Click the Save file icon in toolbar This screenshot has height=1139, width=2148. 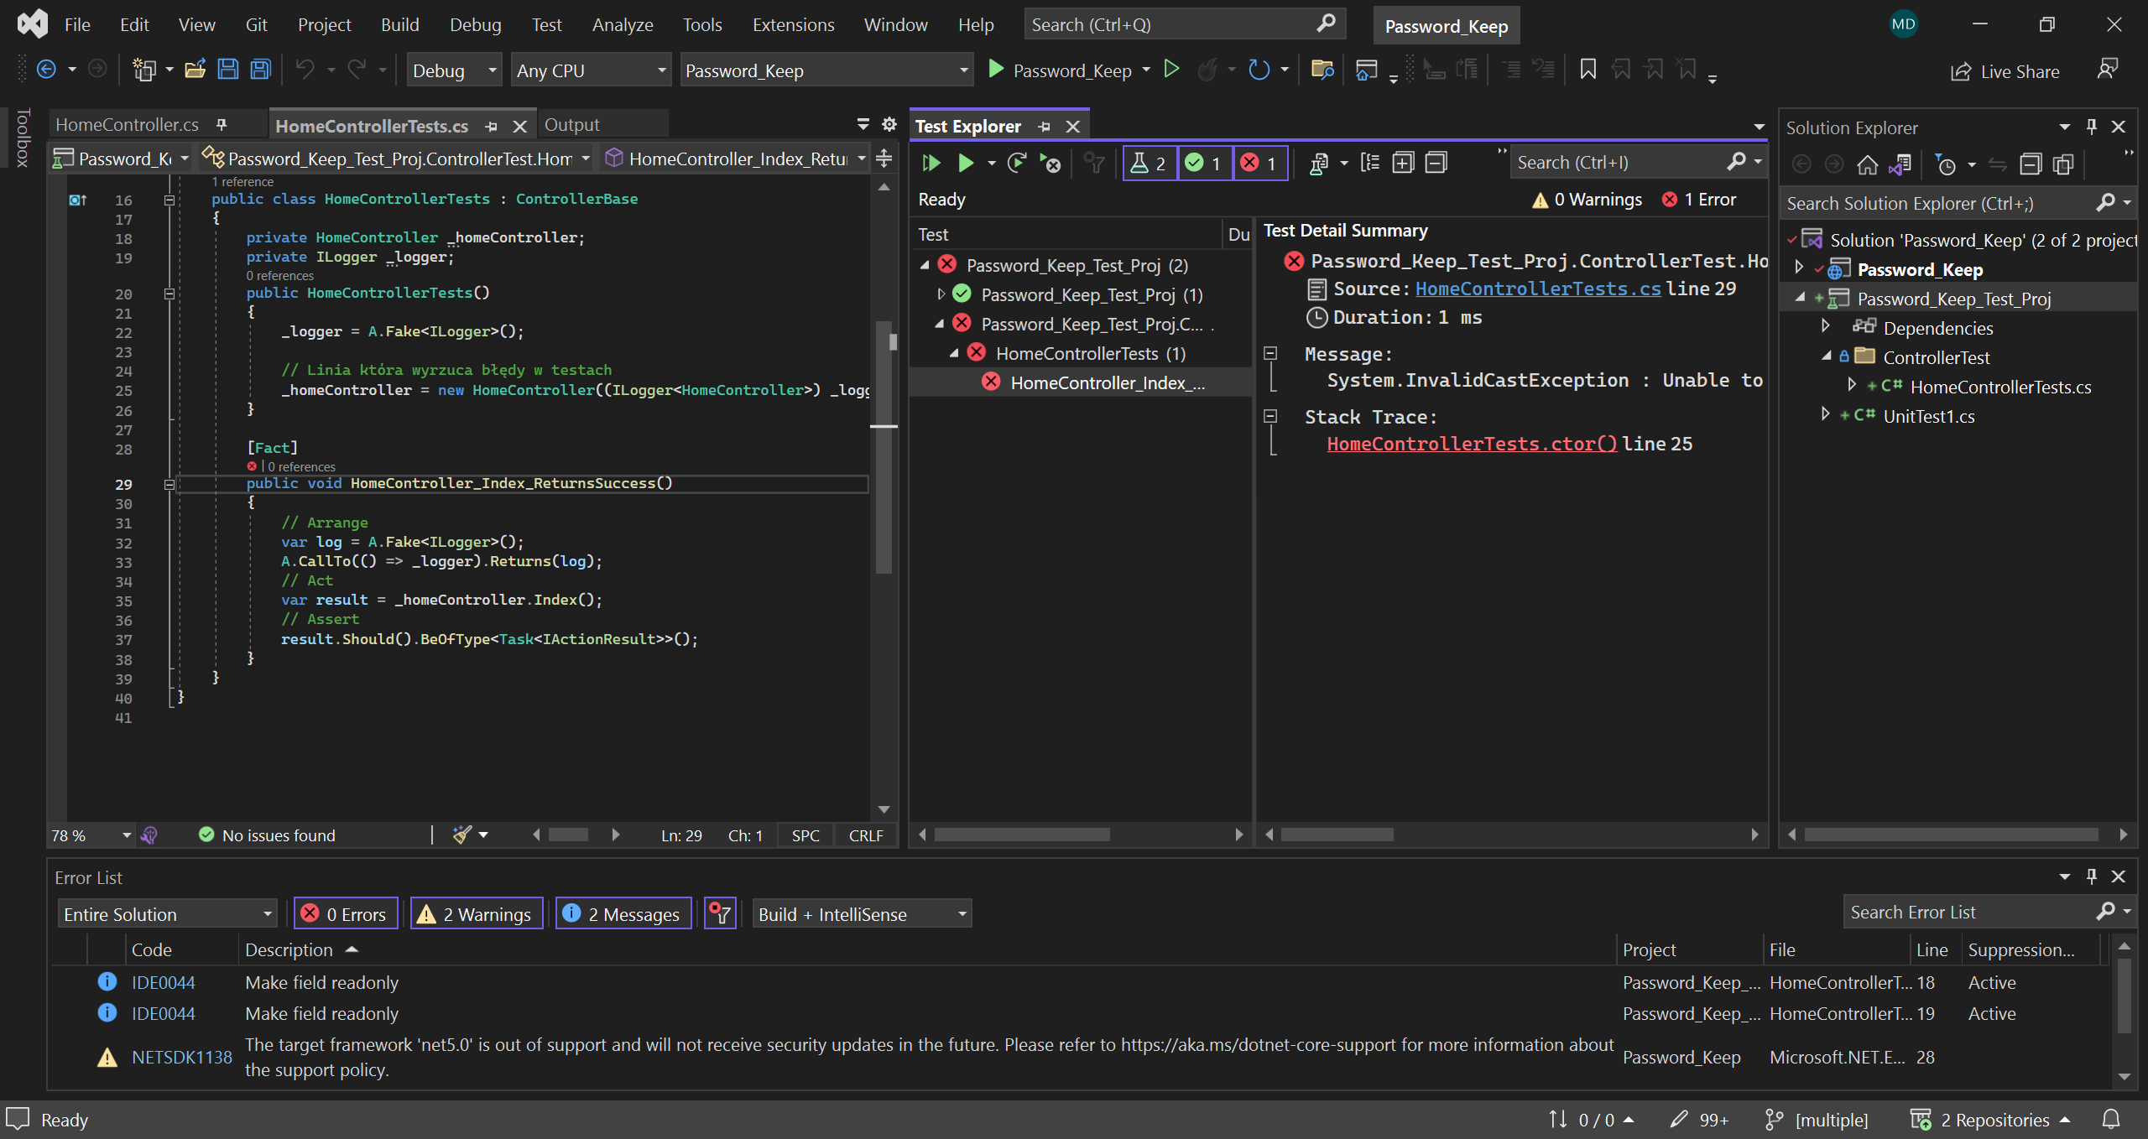point(227,70)
